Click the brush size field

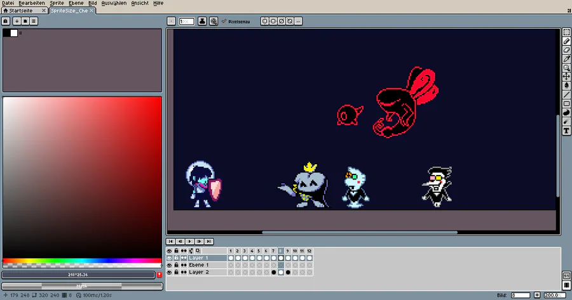(x=186, y=21)
